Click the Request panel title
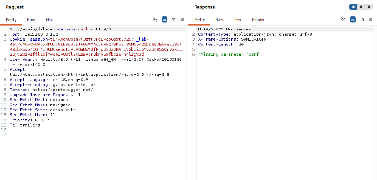The height and width of the screenshot is (180, 377). (15, 7)
